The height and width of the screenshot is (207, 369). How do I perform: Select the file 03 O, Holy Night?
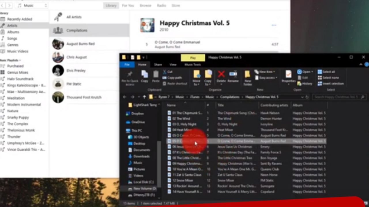click(184, 124)
